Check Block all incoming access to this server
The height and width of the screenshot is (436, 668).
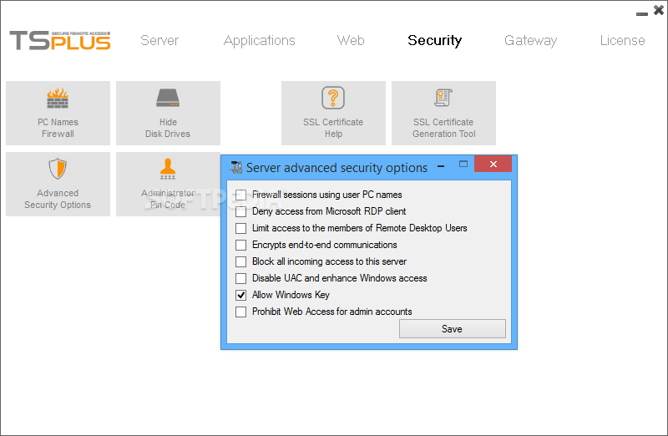[x=240, y=261]
